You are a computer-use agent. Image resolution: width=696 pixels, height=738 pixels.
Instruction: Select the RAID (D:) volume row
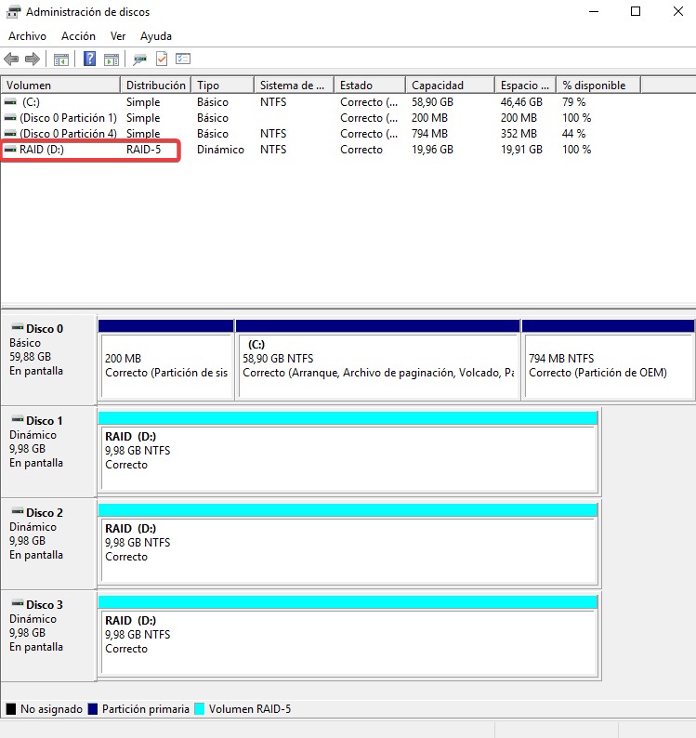42,150
